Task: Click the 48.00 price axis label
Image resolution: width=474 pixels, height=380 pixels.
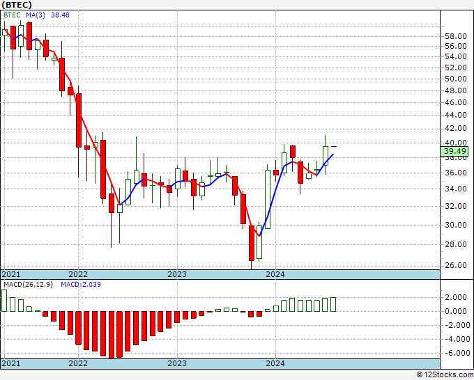Action: pos(456,90)
